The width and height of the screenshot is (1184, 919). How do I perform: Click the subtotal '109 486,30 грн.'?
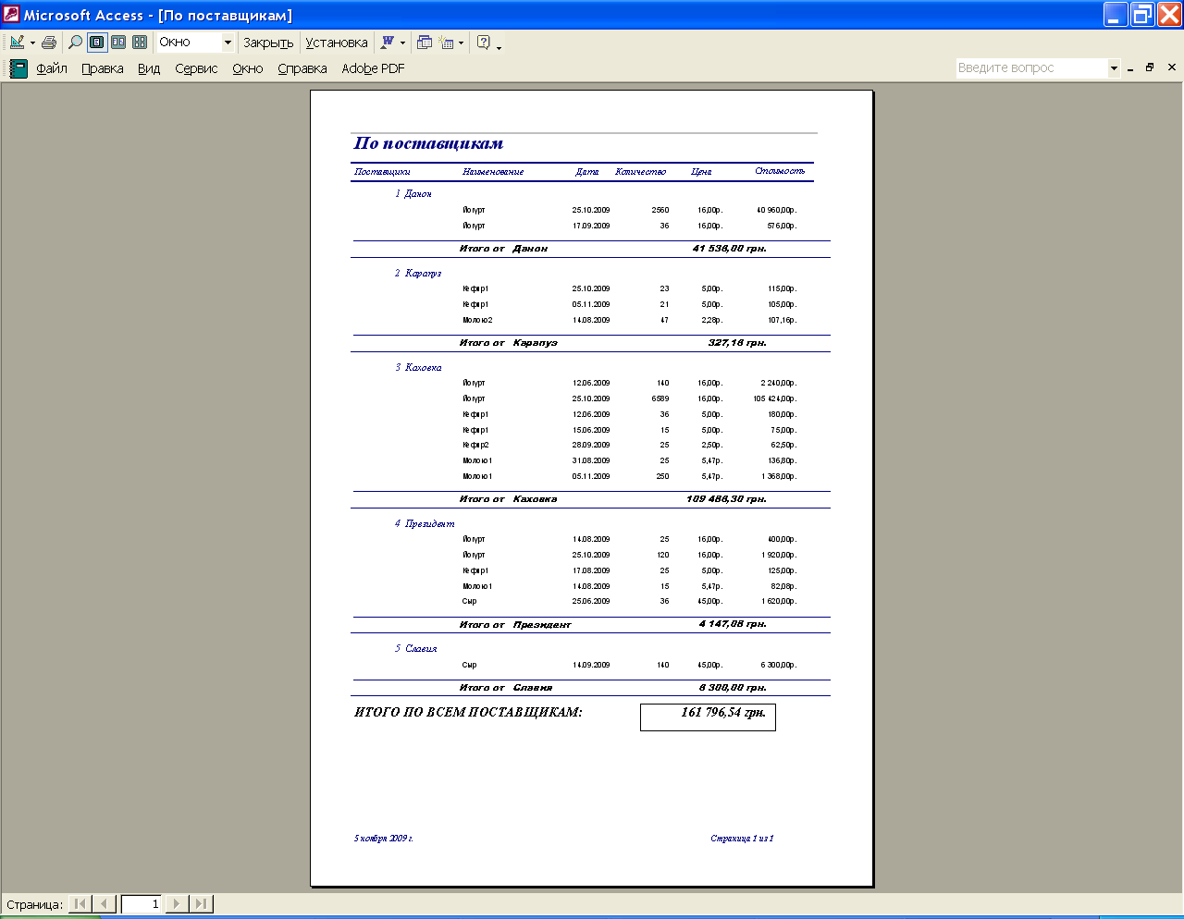[727, 499]
